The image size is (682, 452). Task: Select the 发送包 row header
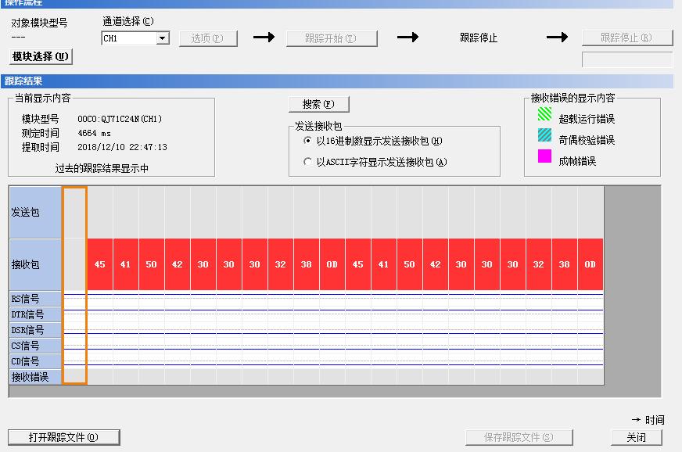pos(35,212)
